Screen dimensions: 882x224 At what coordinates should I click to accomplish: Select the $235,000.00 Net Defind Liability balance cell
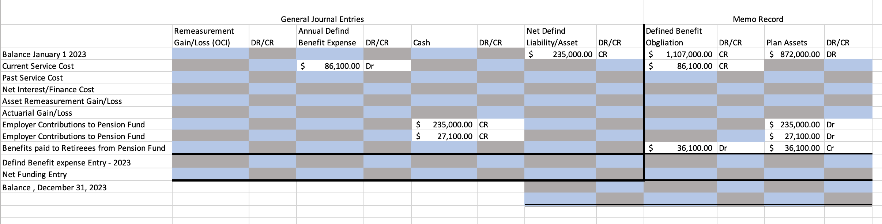click(x=560, y=54)
